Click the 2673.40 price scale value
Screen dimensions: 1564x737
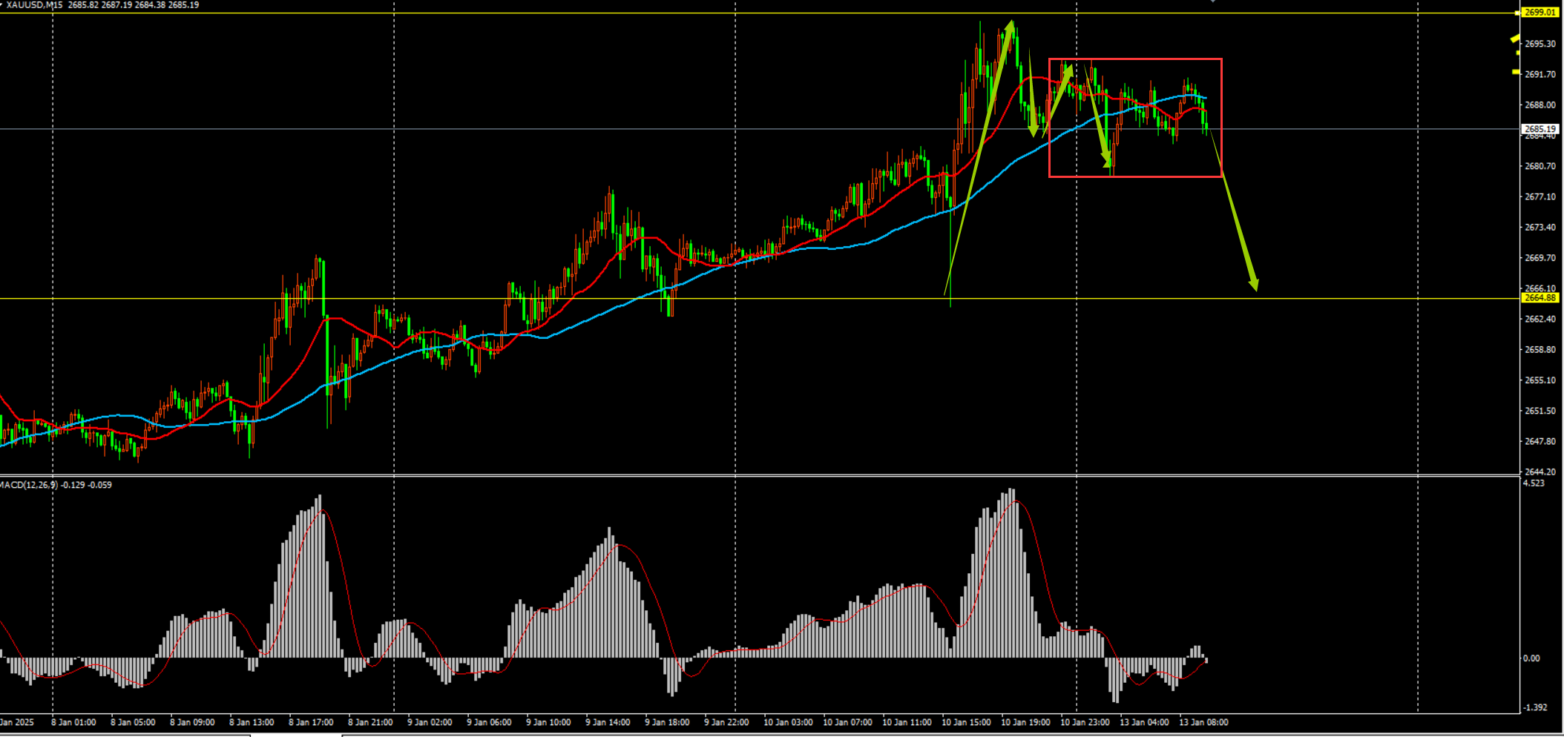[1540, 228]
